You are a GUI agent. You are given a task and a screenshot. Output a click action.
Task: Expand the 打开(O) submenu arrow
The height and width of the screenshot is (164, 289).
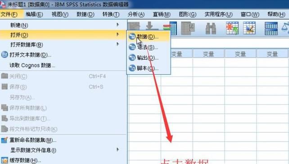point(117,35)
